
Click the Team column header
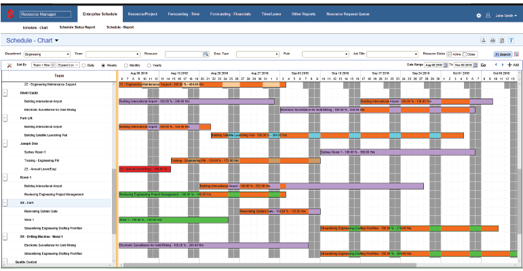pos(59,76)
